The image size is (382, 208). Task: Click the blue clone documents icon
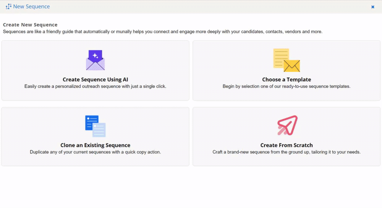95,126
